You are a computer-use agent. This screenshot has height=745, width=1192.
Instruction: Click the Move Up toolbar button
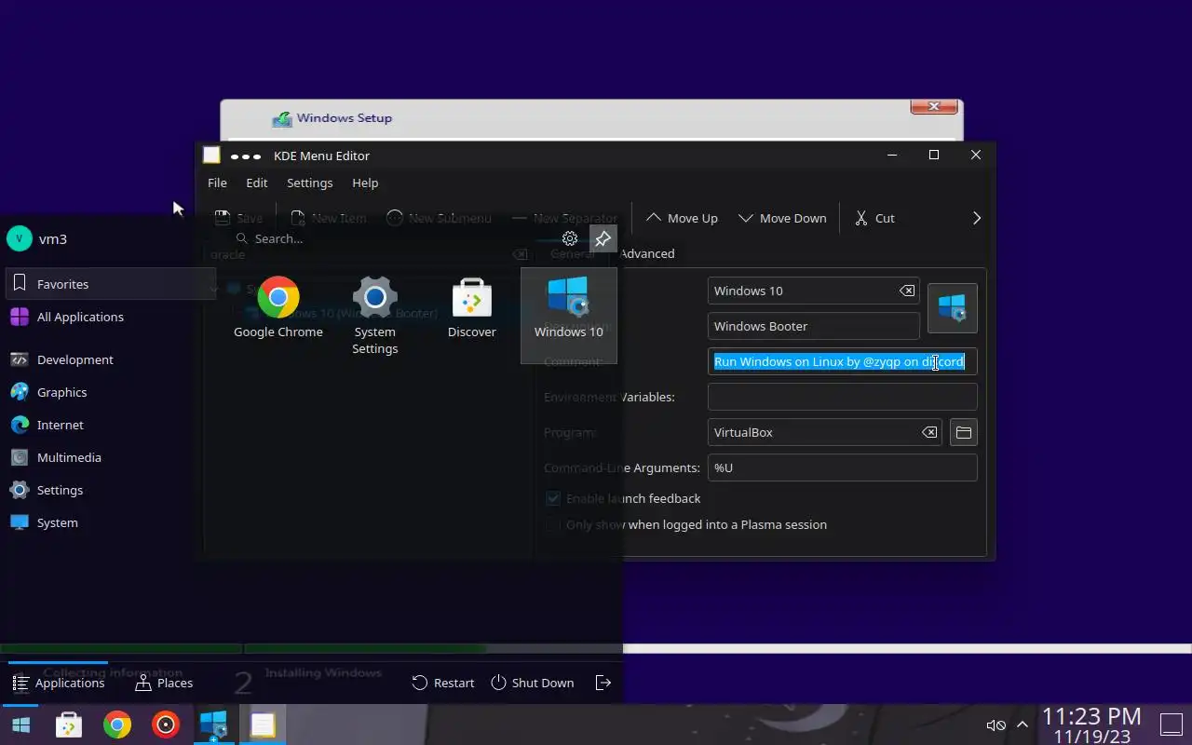coord(682,218)
